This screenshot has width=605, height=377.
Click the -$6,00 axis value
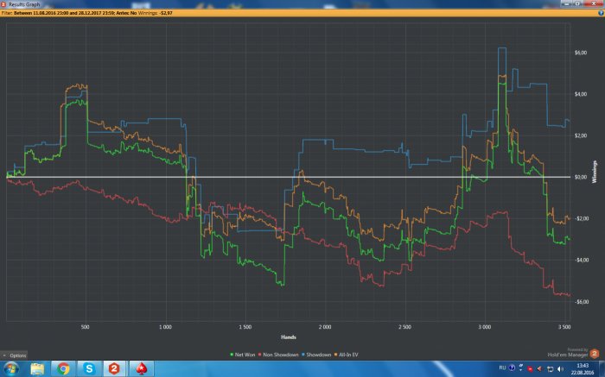580,302
